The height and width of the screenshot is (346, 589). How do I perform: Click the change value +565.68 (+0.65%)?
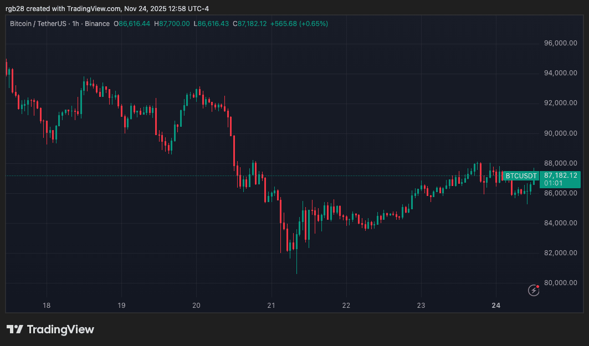click(x=299, y=24)
